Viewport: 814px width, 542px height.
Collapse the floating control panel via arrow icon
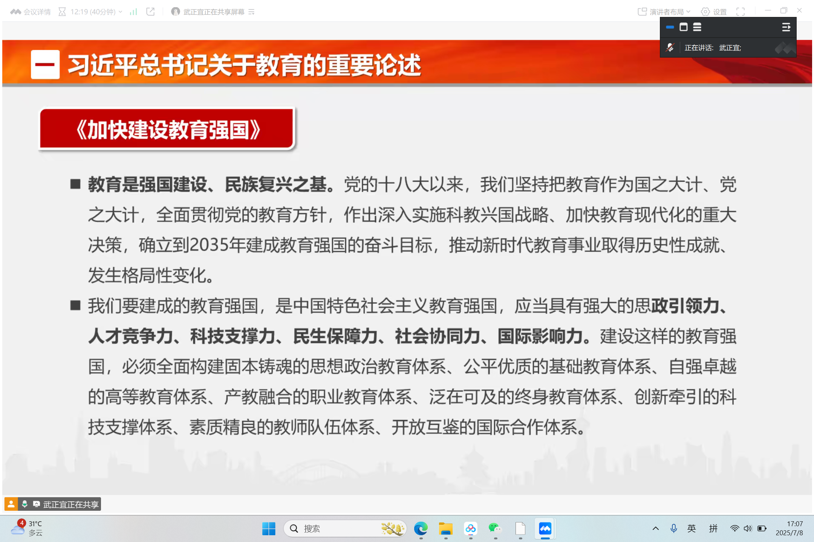[x=786, y=27]
